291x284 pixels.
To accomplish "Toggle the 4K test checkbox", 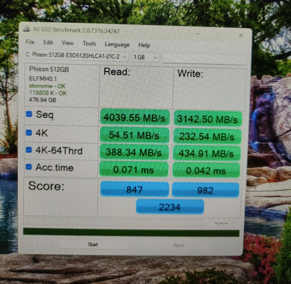I will pyautogui.click(x=29, y=133).
